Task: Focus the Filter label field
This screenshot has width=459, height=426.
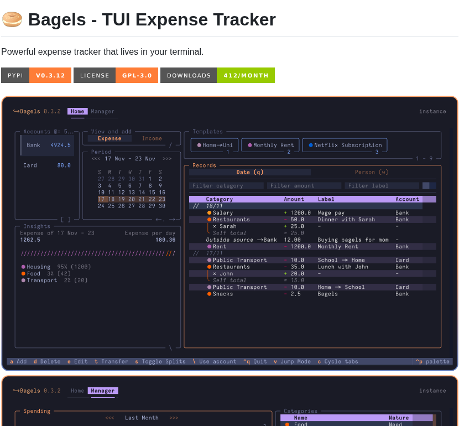Action: [382, 186]
